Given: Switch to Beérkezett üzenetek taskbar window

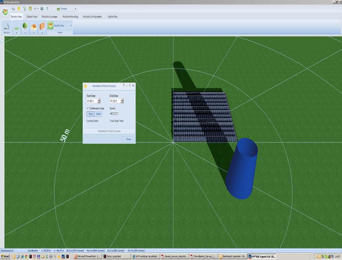Looking at the screenshot, I should click(233, 257).
